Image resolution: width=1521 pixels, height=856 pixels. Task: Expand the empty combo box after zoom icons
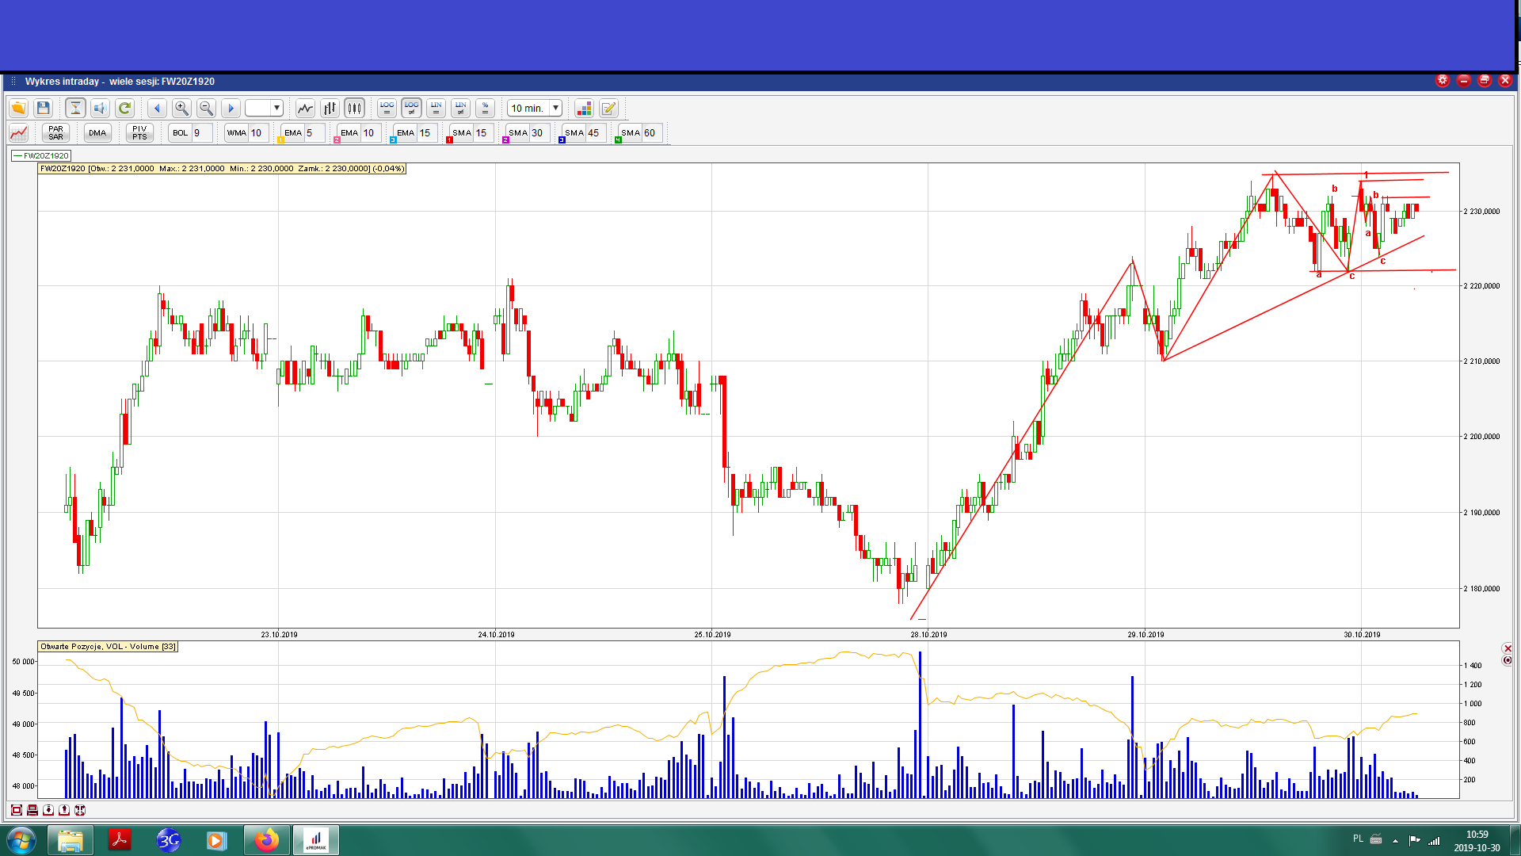276,108
